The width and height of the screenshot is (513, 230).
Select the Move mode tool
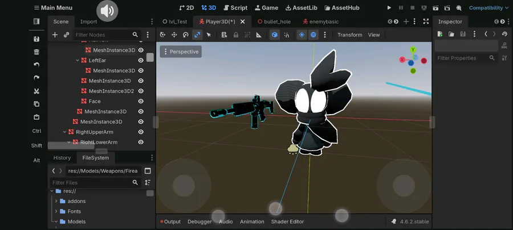coord(174,35)
